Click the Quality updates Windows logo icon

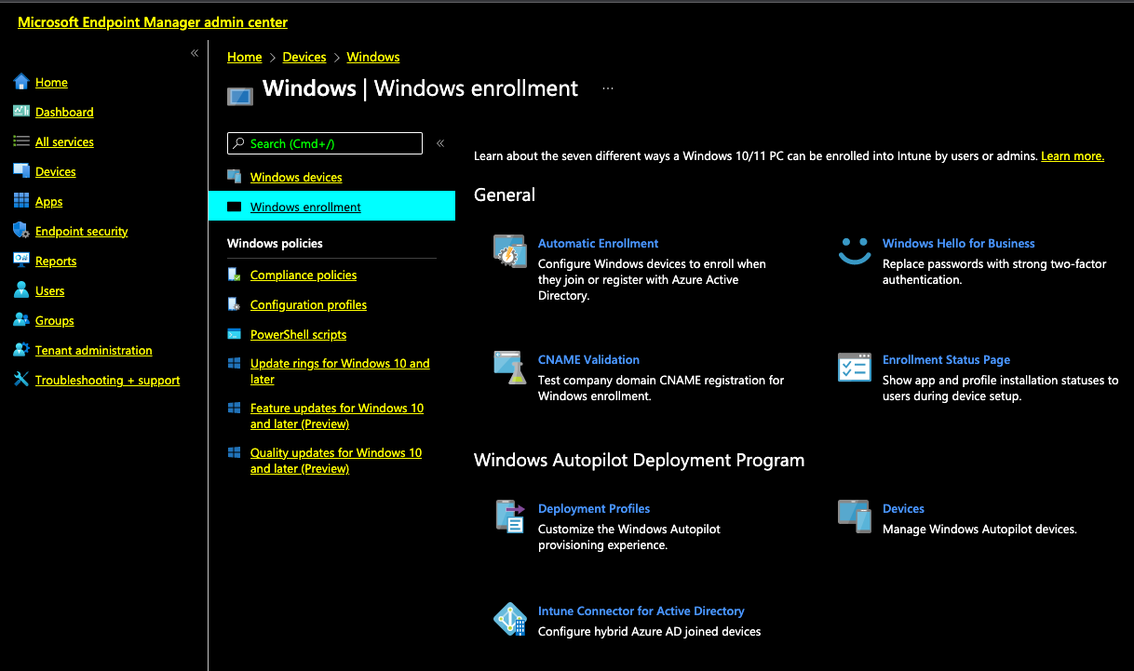[x=235, y=453]
